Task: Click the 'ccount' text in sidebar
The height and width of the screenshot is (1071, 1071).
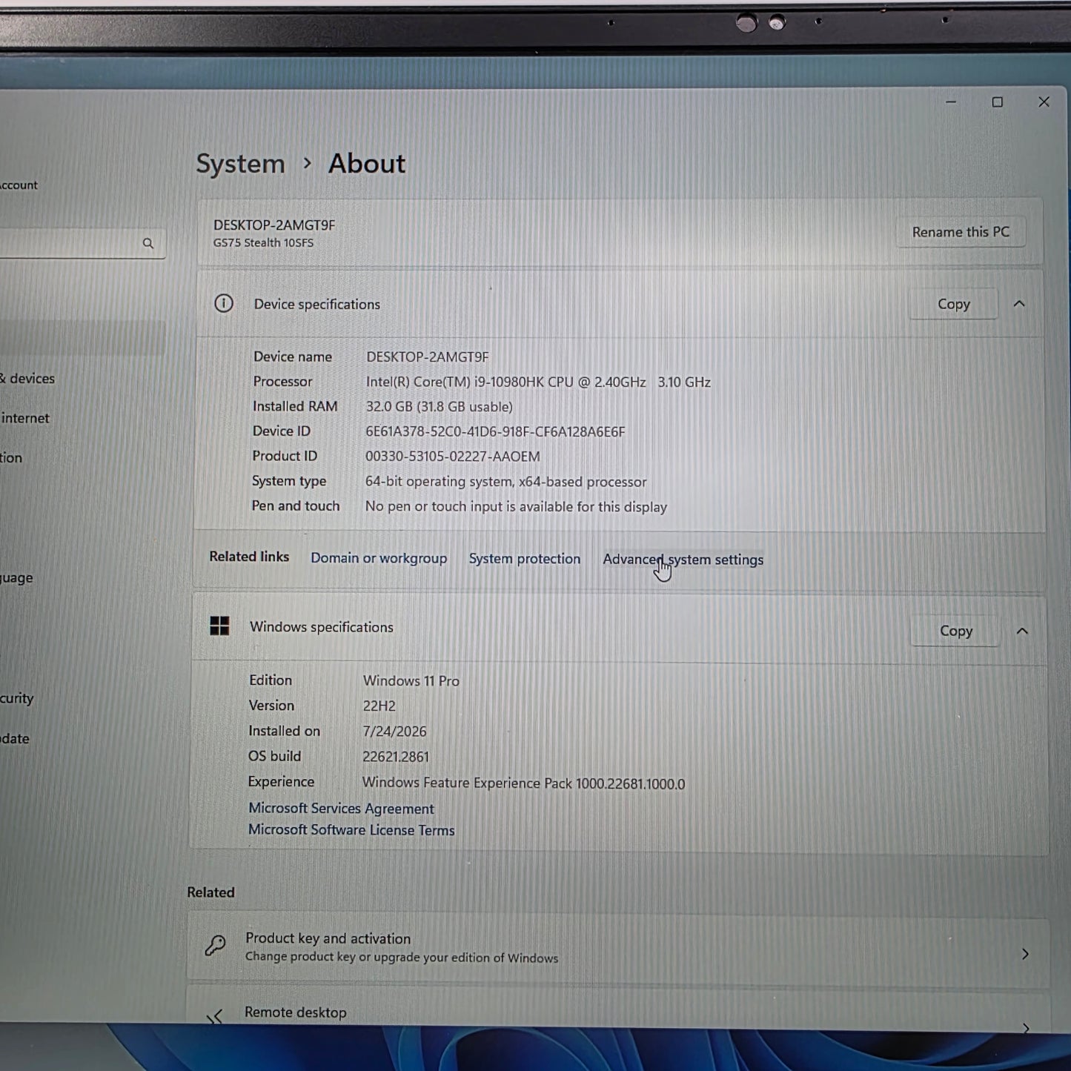Action: (x=19, y=185)
